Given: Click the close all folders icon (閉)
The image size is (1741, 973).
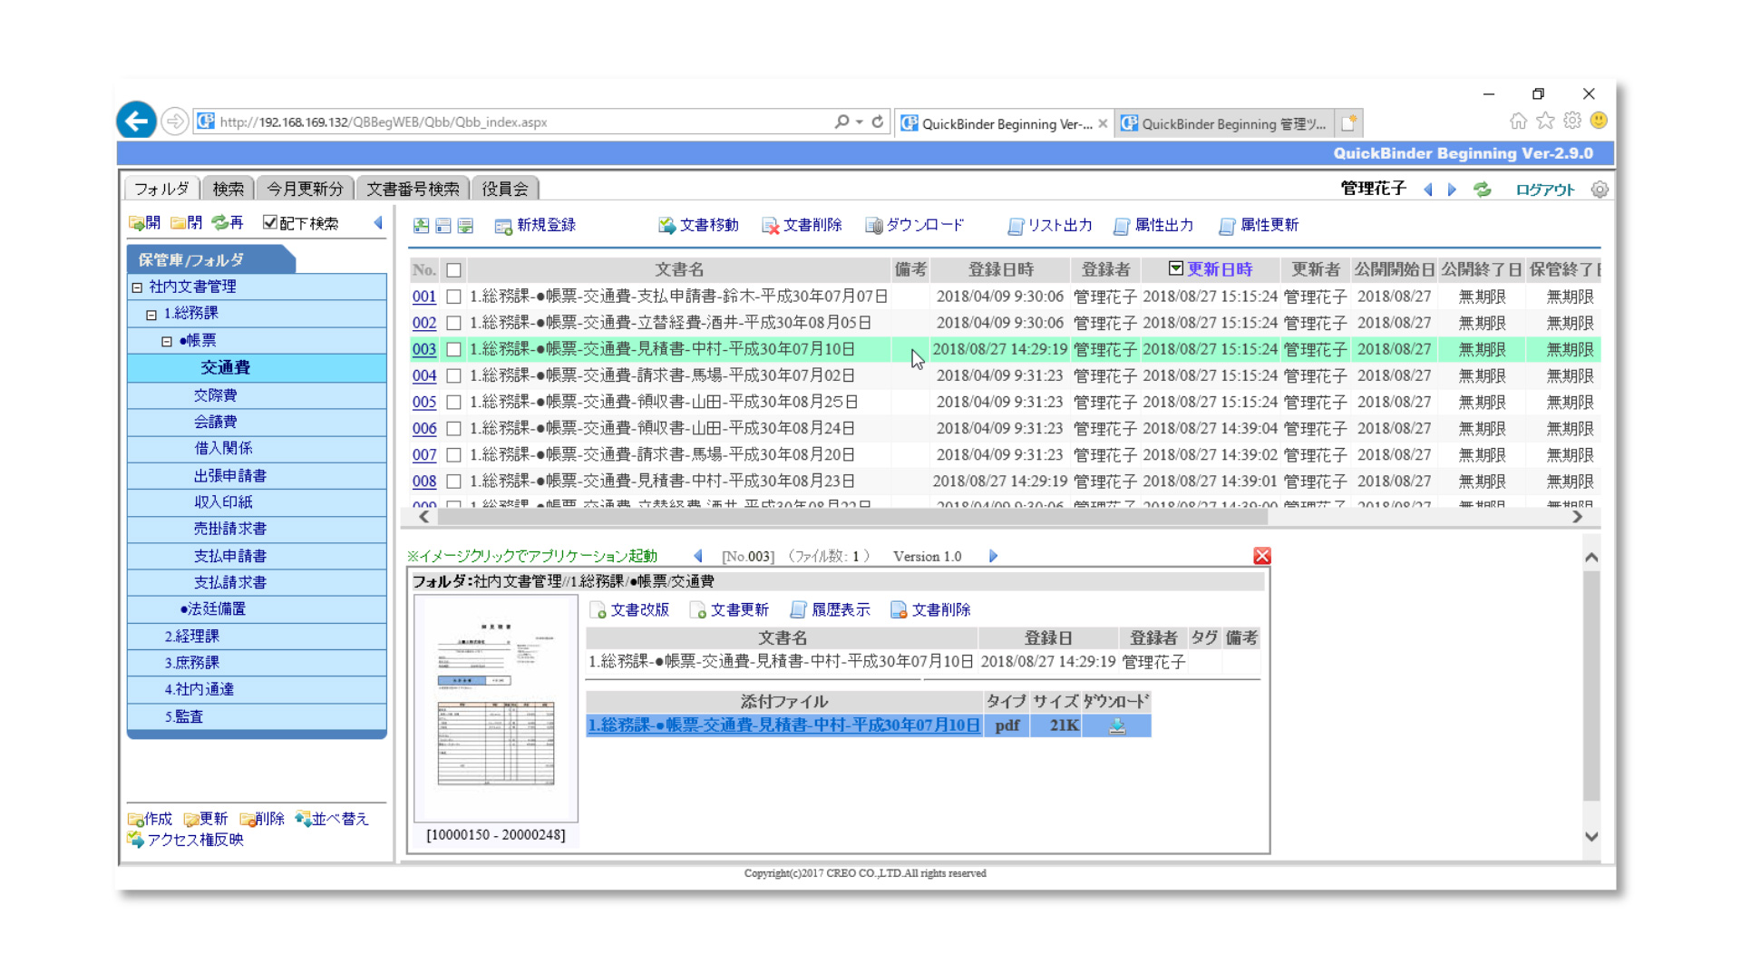Looking at the screenshot, I should point(186,223).
